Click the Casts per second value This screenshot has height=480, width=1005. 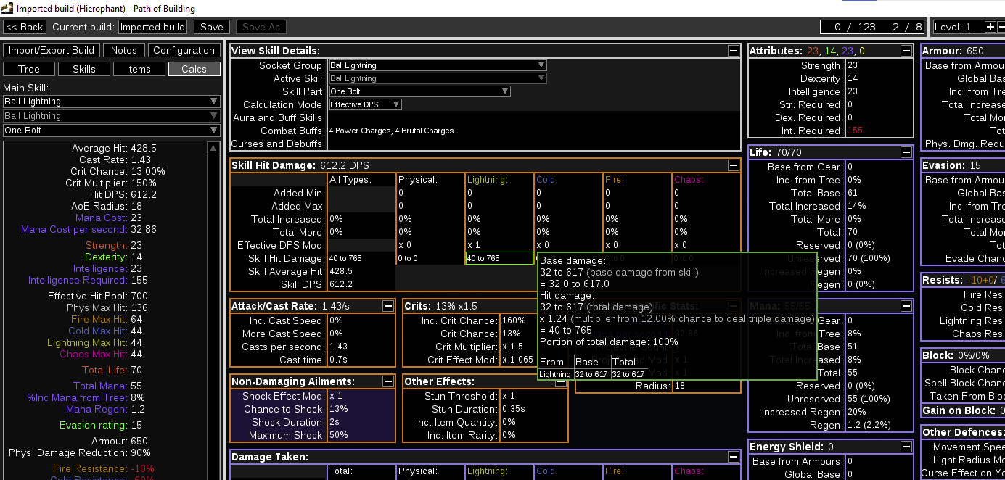(x=338, y=347)
